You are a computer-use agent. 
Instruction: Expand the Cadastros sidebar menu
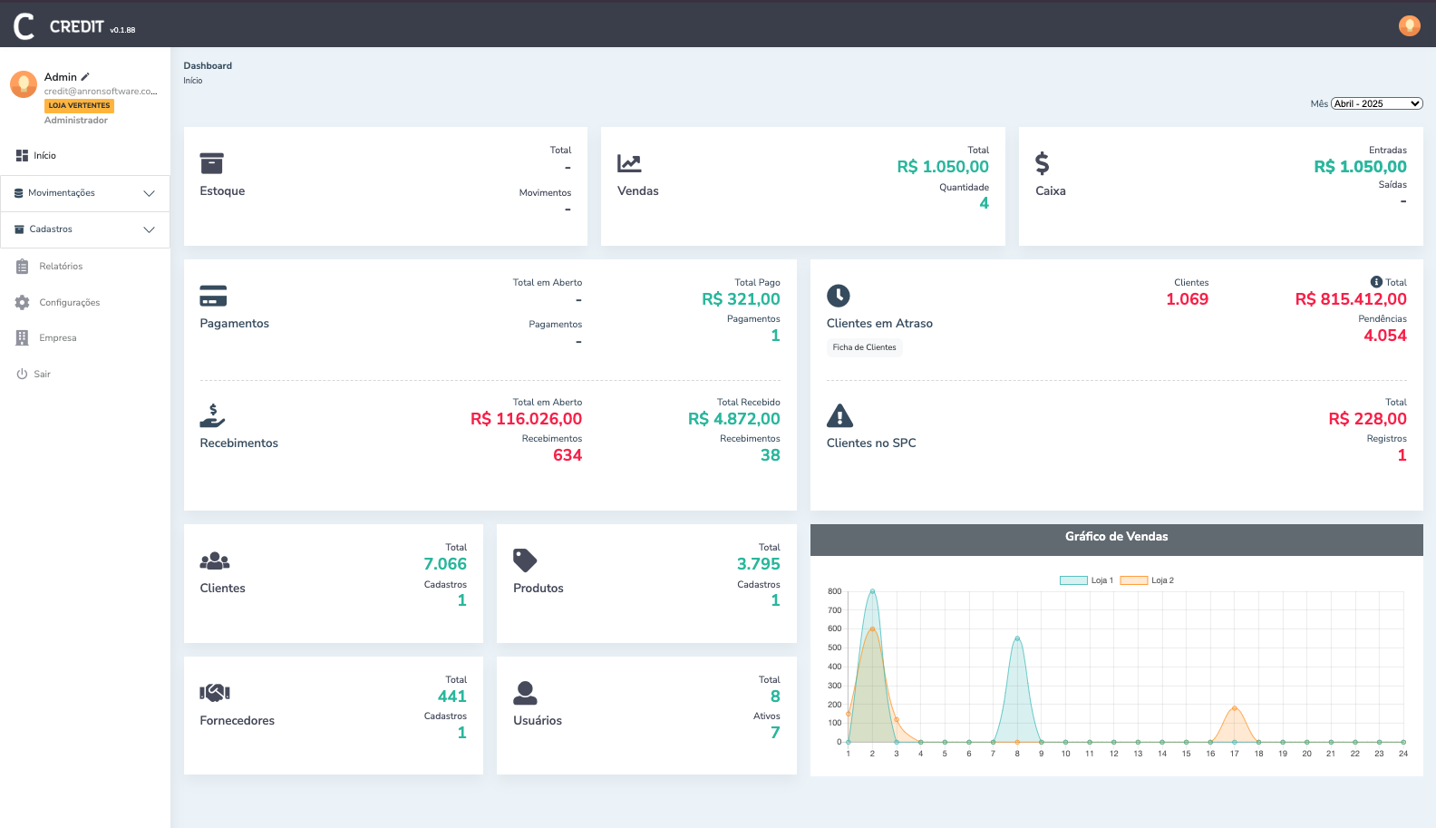[85, 229]
